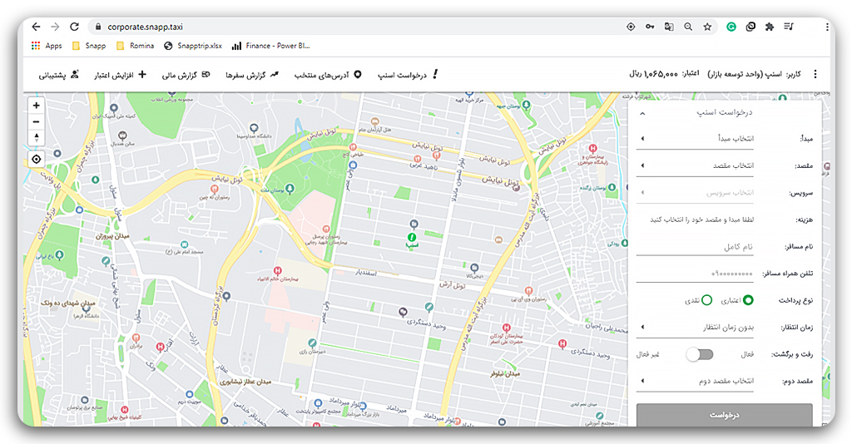Go back to the previous page
This screenshot has height=444, width=852.
tap(36, 27)
